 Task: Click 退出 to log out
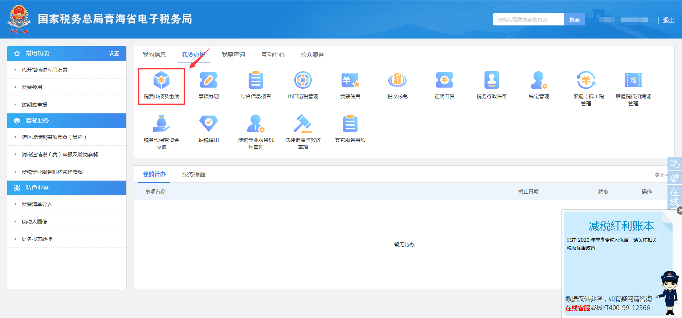pyautogui.click(x=669, y=20)
